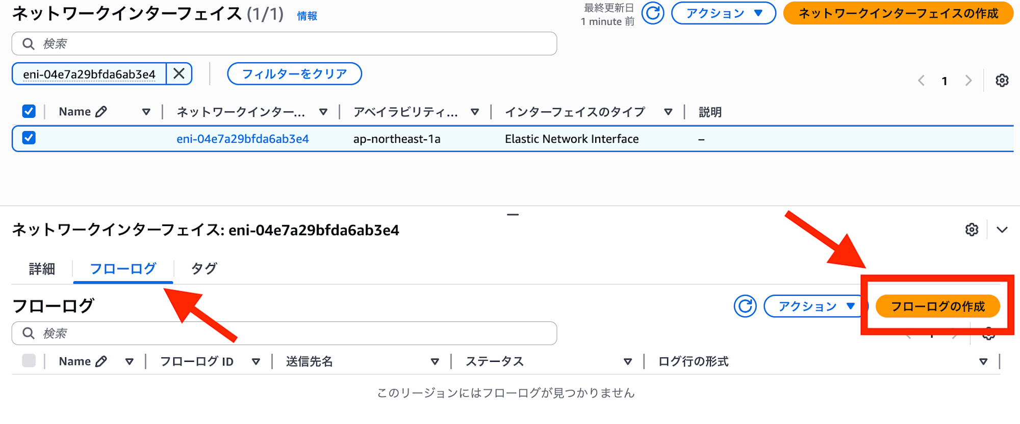This screenshot has width=1020, height=424.
Task: Toggle select-all checkbox in flow logs table
Action: pos(29,361)
